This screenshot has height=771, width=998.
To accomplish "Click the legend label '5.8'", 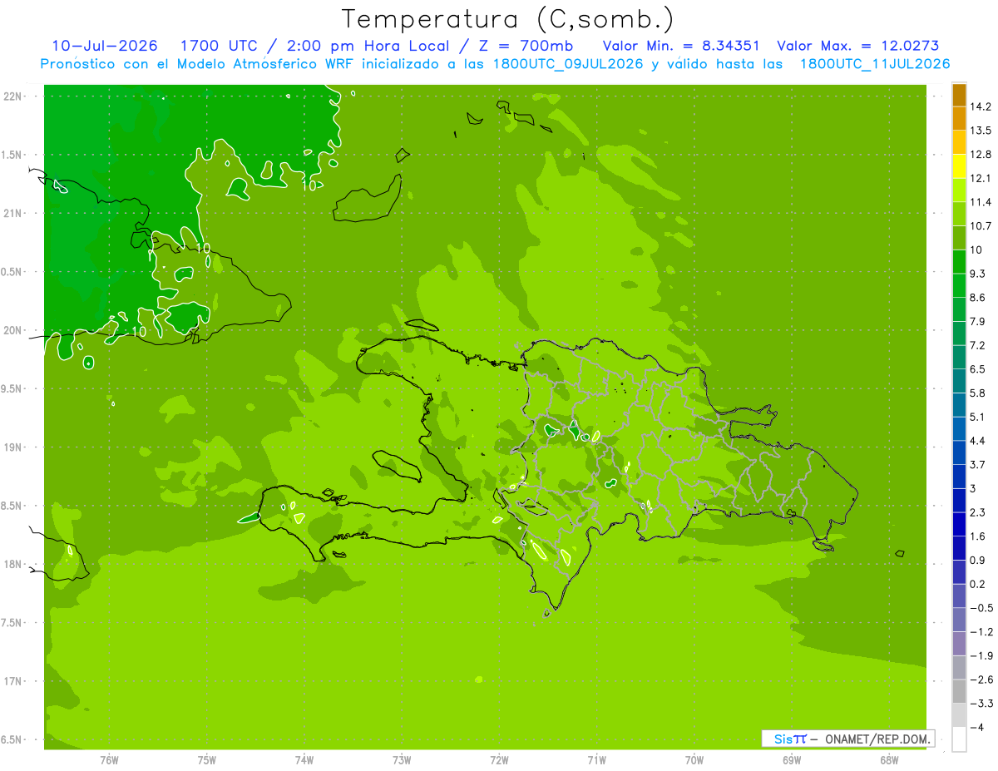I will [978, 393].
